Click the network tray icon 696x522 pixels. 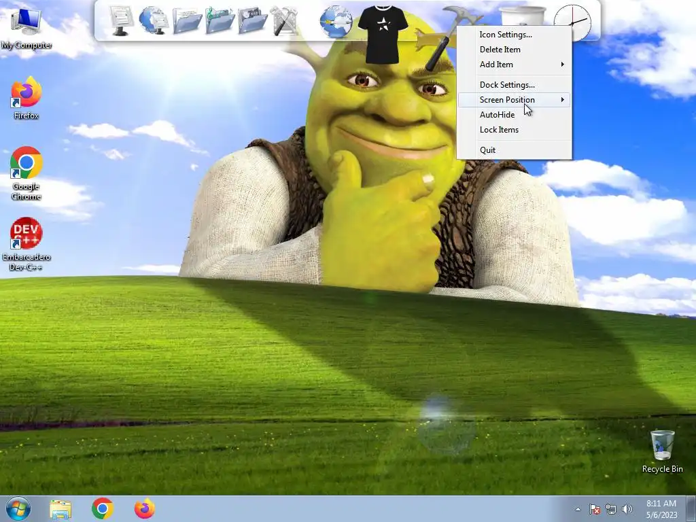click(611, 509)
